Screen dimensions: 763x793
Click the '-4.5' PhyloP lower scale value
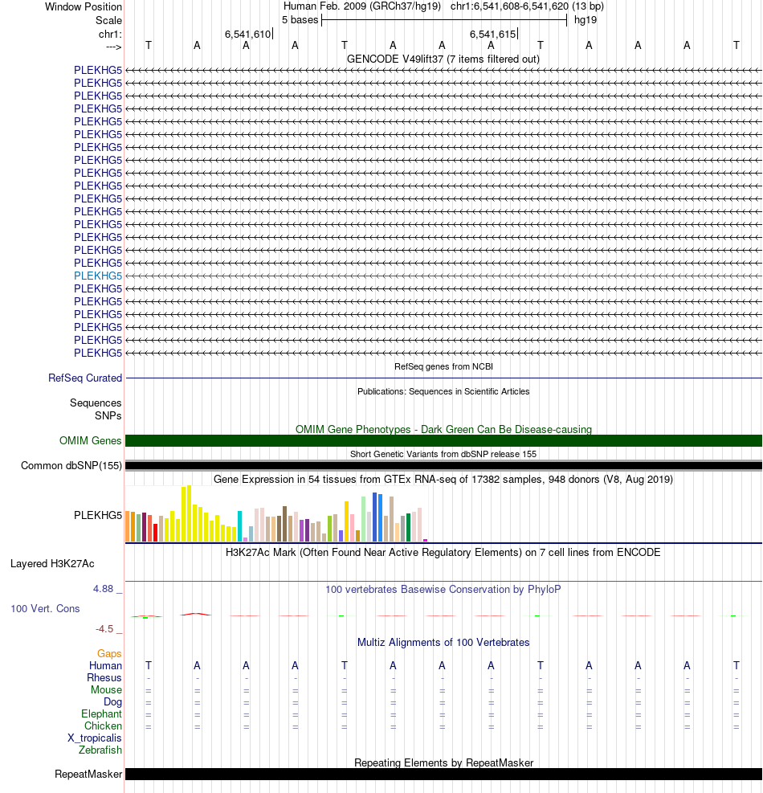[x=104, y=628]
